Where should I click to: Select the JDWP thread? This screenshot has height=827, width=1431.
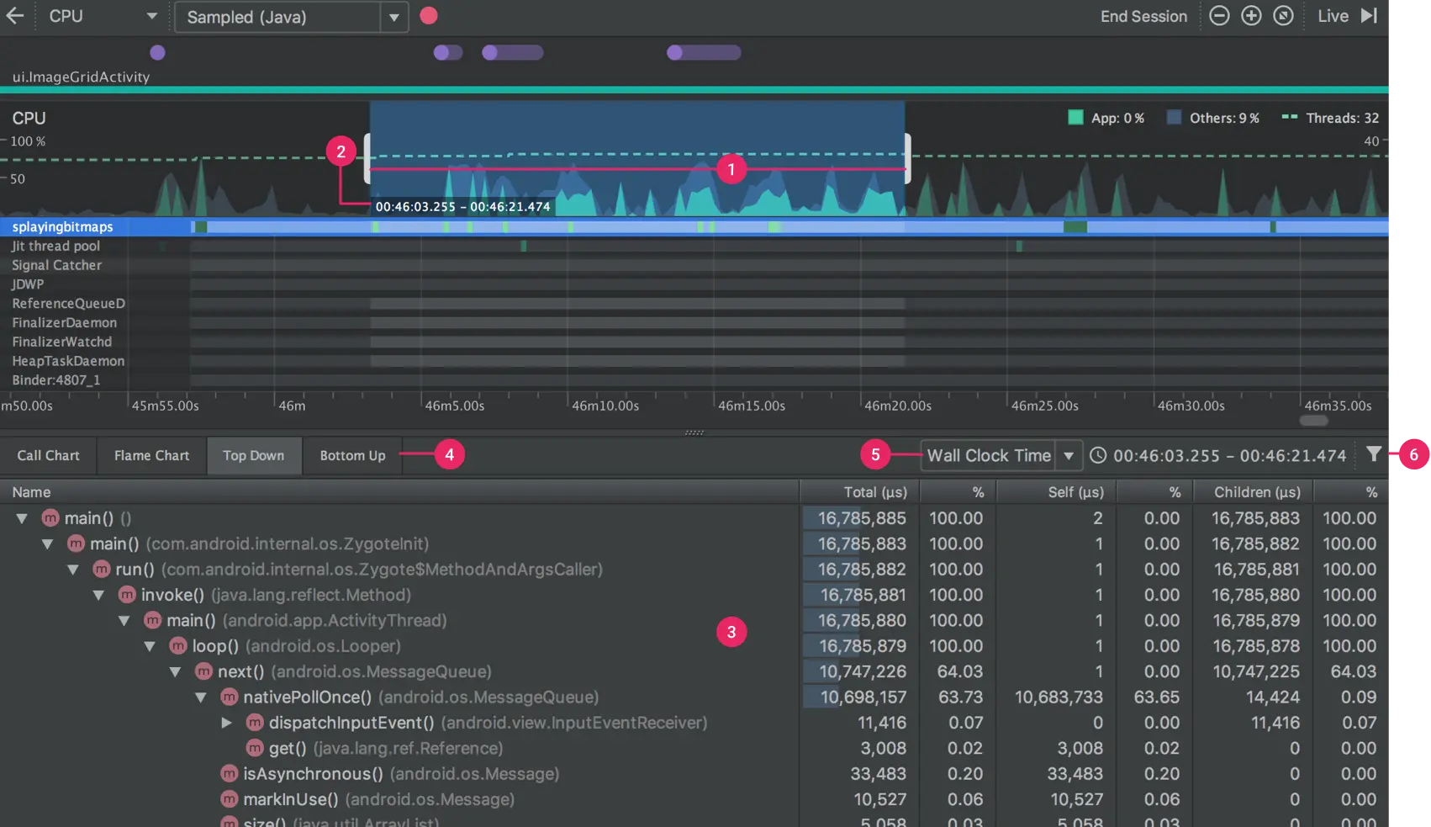694,284
